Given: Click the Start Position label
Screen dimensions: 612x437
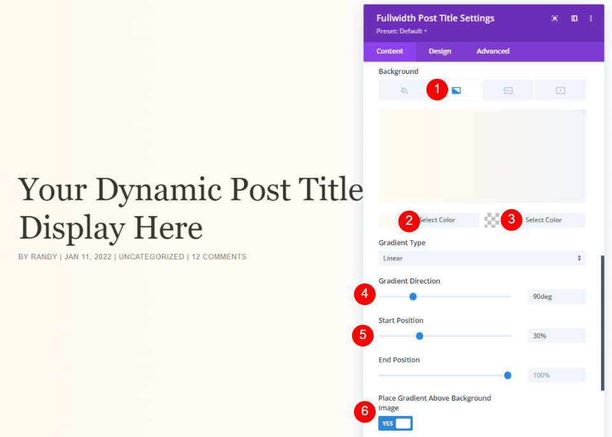Looking at the screenshot, I should tap(401, 320).
